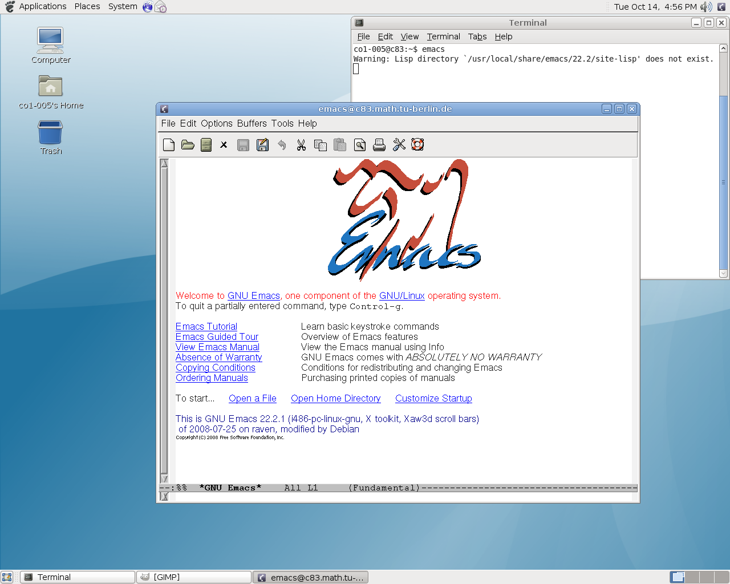Click the Search magnifier icon in Emacs
The width and height of the screenshot is (730, 584).
[360, 145]
